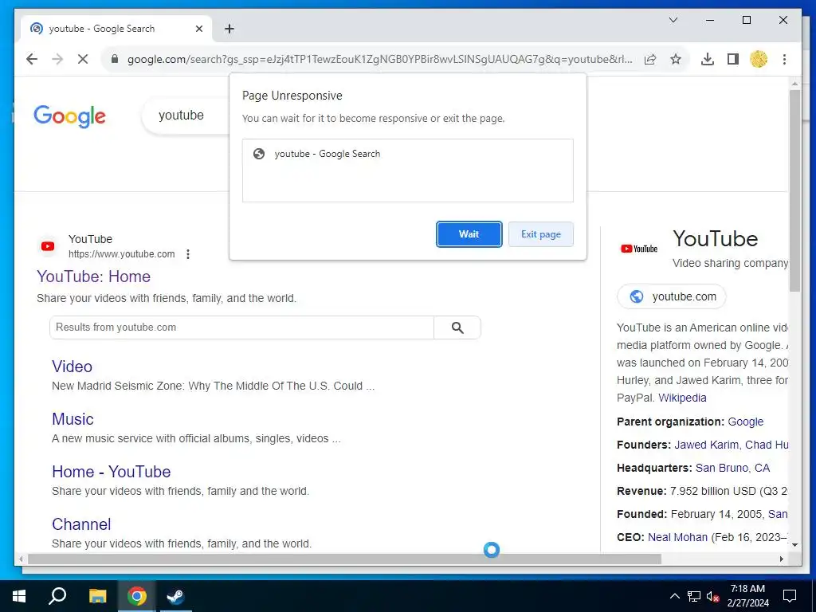Stop page loading with X icon
Image resolution: width=816 pixels, height=612 pixels.
(83, 59)
